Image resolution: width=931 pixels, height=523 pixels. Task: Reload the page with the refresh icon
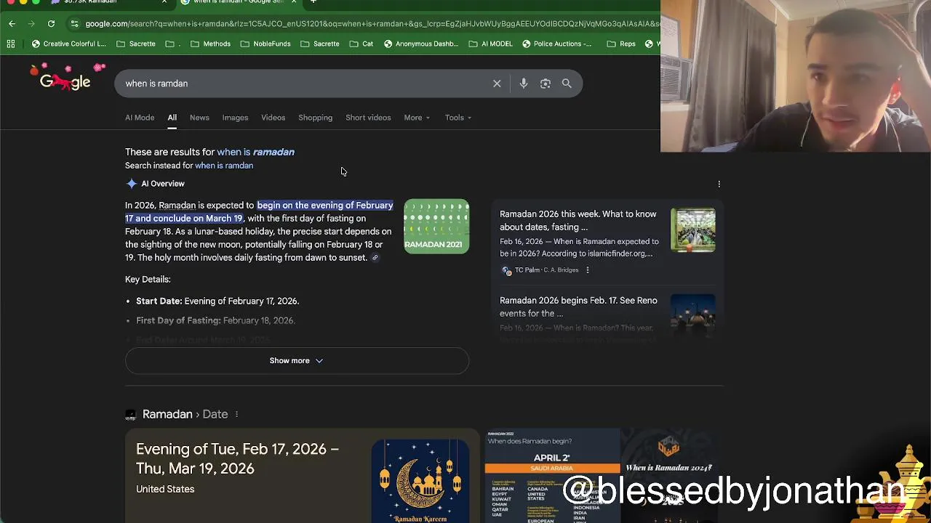[x=51, y=24]
